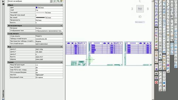Click the В east compass label
Viewport: 178px width, 100px height.
tap(148, 9)
